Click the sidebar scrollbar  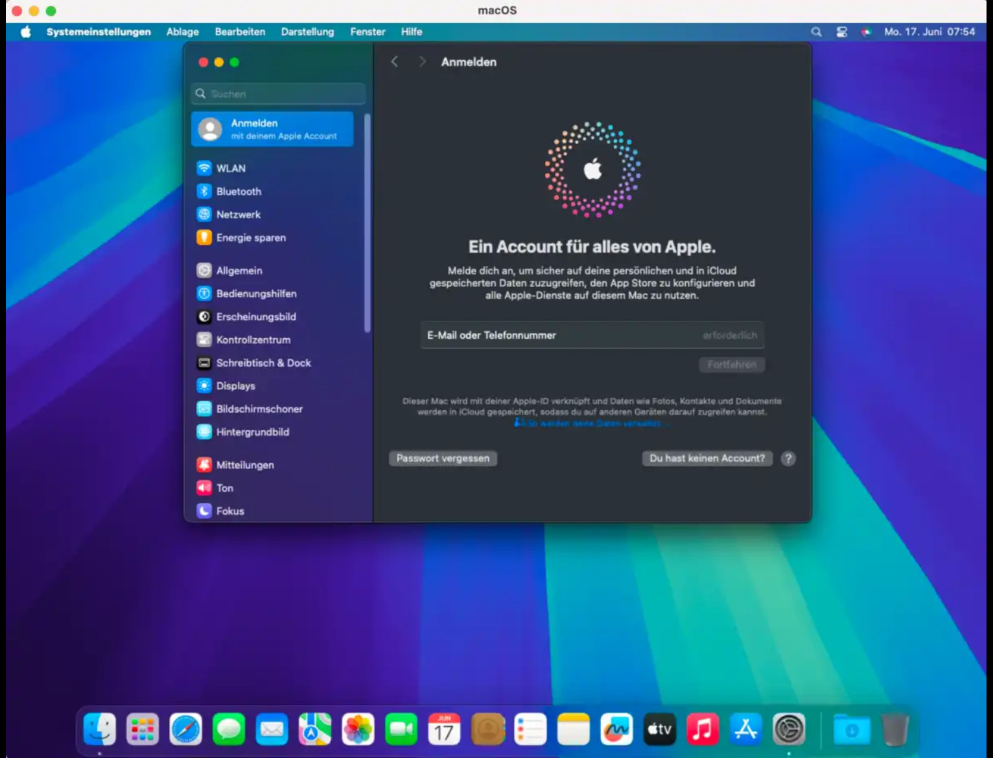368,223
